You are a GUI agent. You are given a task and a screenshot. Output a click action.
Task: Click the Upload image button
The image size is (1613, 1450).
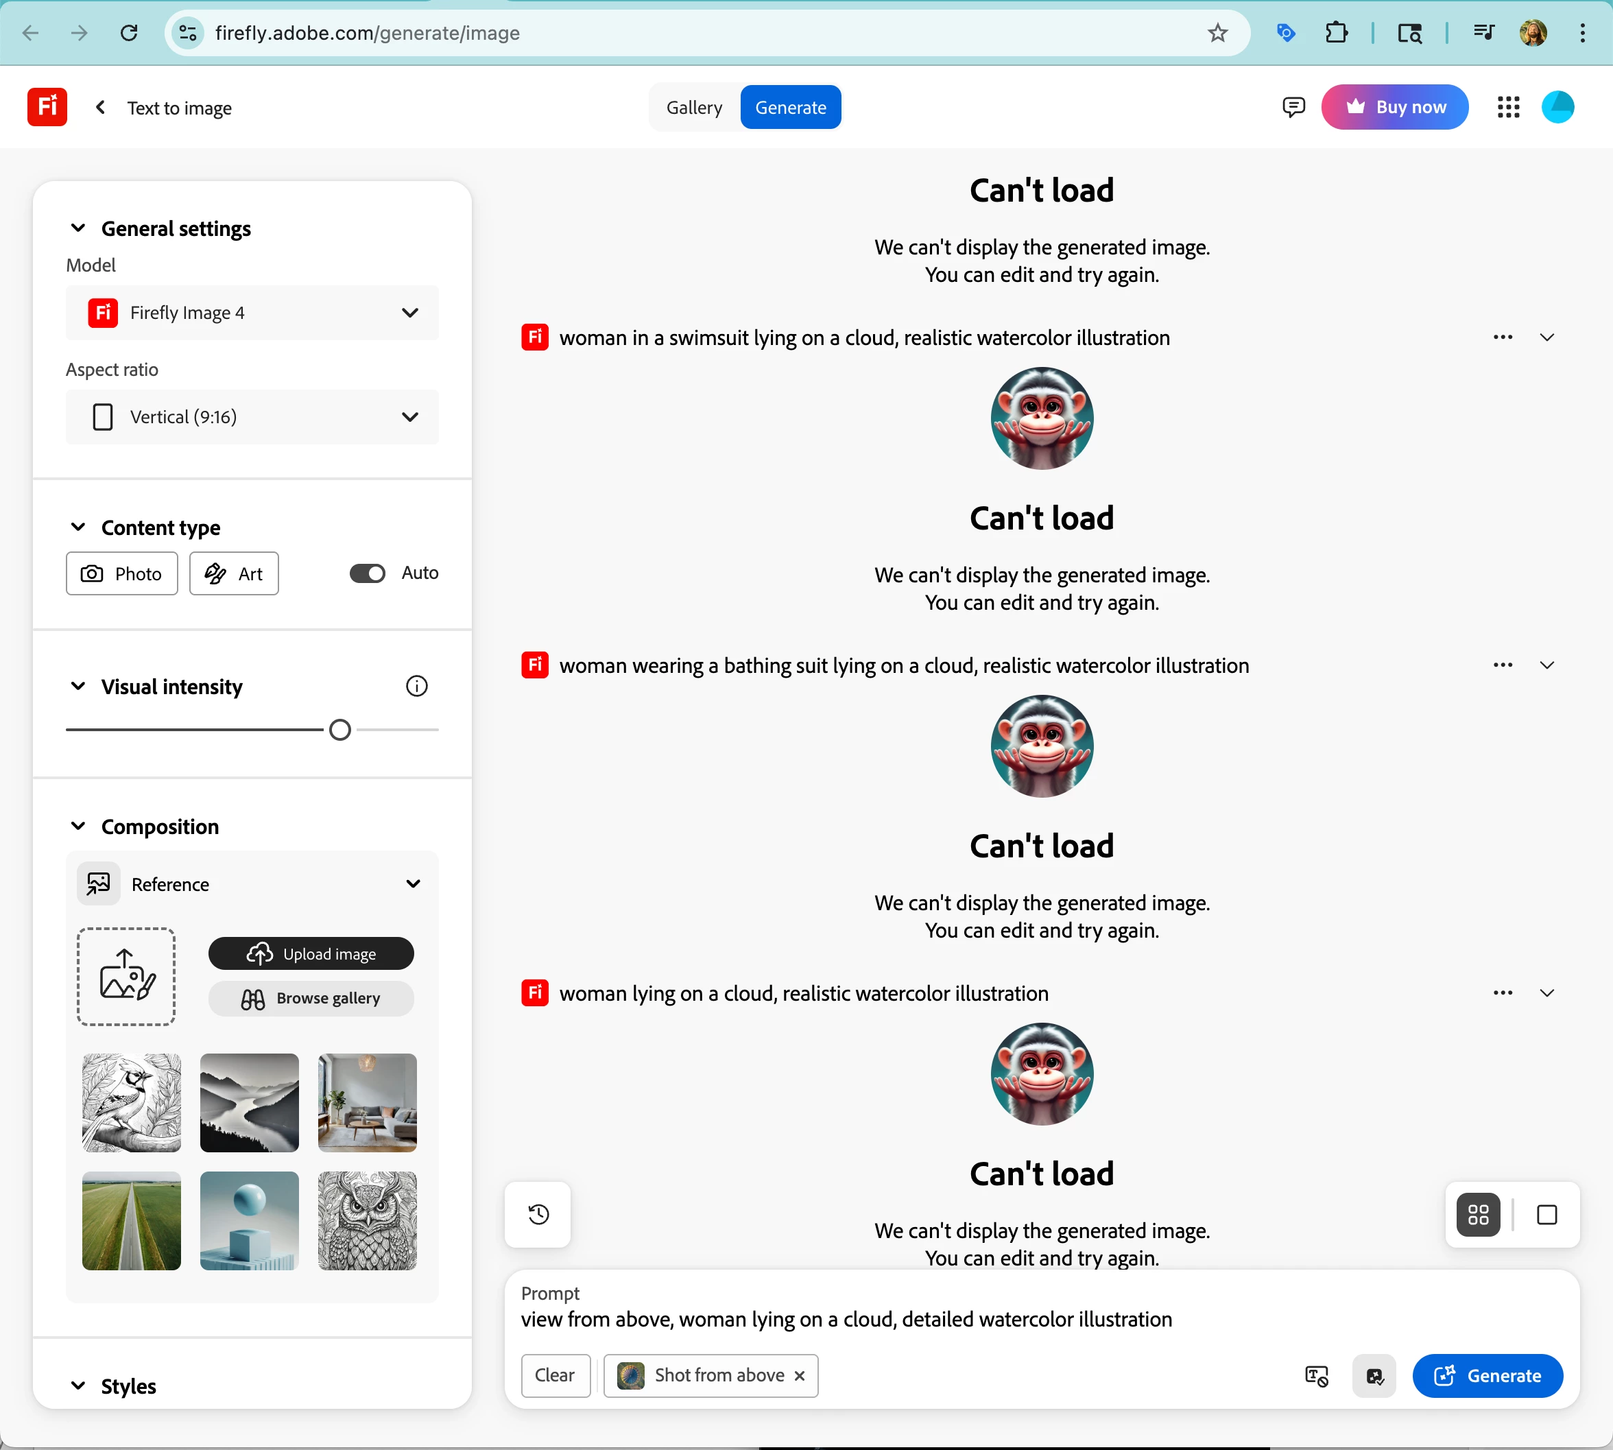coord(311,953)
